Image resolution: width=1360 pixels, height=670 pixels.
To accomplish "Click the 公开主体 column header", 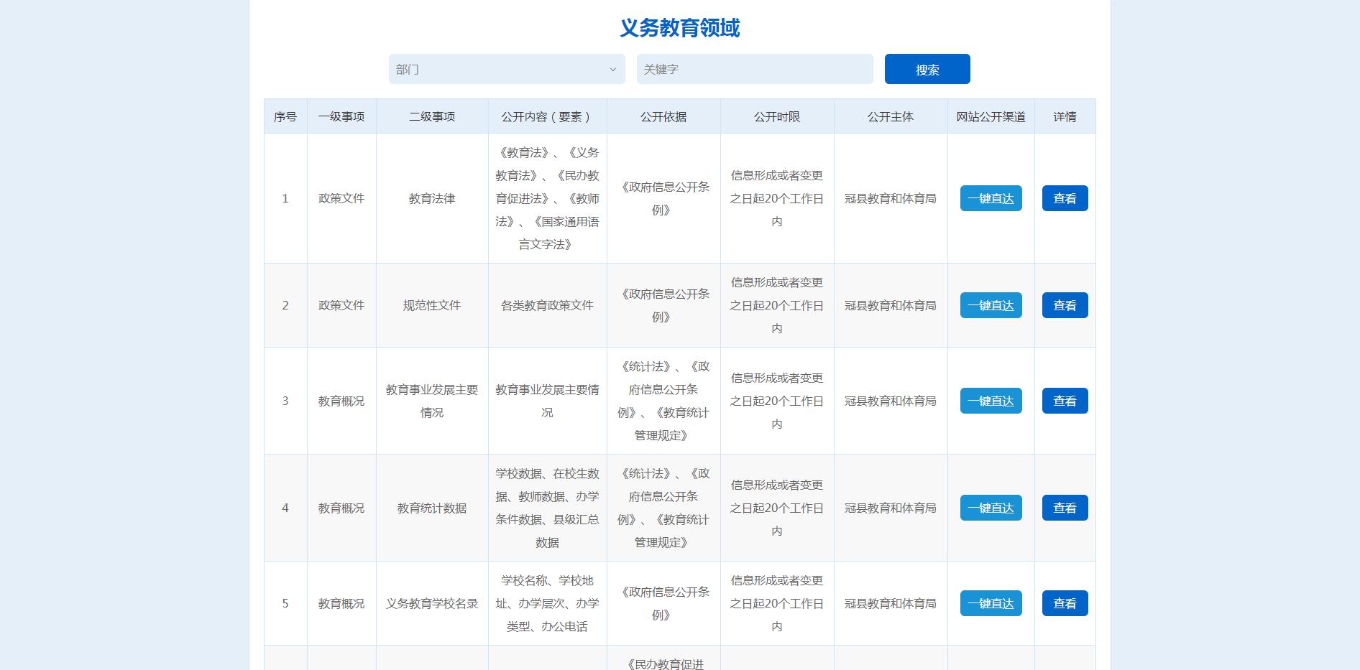I will tap(891, 116).
